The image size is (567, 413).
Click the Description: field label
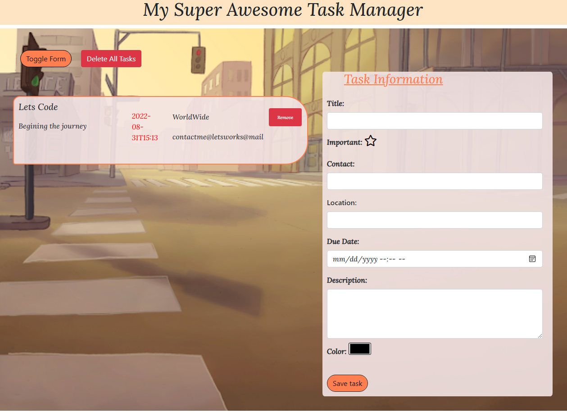pos(347,280)
